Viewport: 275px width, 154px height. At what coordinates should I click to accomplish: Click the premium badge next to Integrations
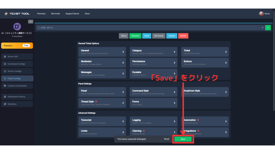(198, 131)
